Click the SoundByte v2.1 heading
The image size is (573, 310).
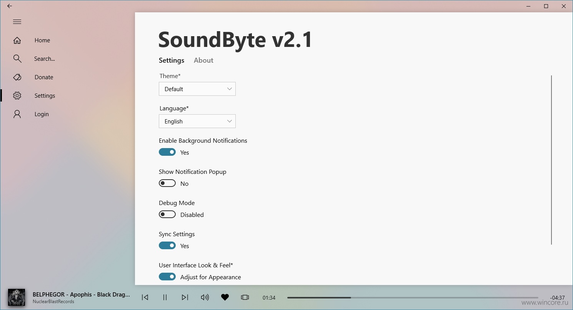[x=235, y=40]
